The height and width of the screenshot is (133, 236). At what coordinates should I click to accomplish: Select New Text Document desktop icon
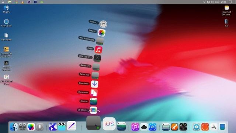[227, 10]
